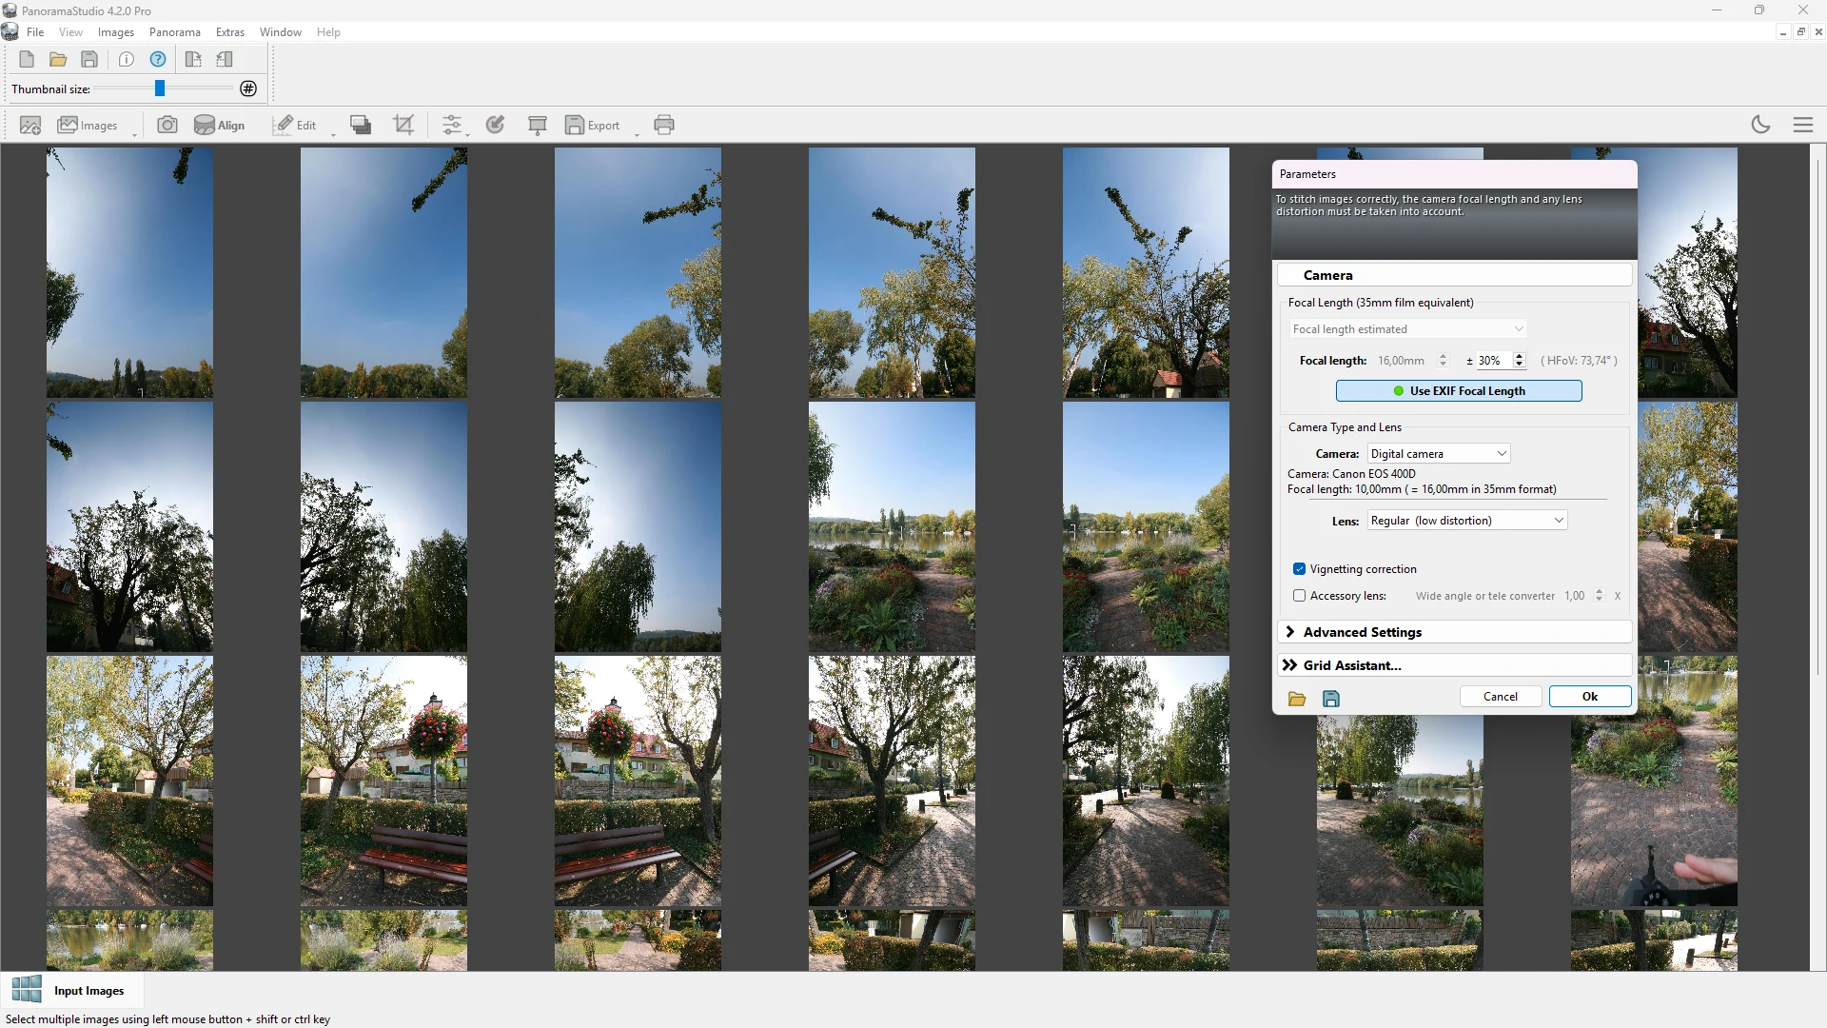Create a new project with the blank page icon
The height and width of the screenshot is (1028, 1827).
tap(27, 59)
